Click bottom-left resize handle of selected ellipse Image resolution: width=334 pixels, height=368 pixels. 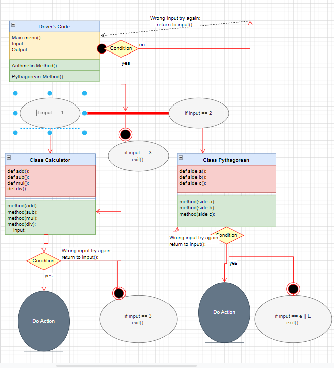15,133
